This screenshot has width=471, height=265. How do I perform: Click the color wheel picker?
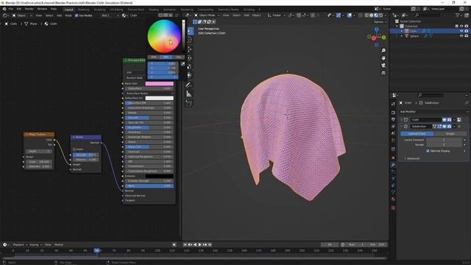point(163,36)
